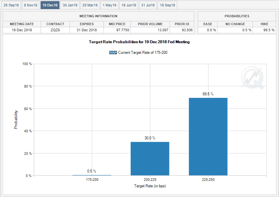Switch to the 26 Sep18 meeting tab
Image resolution: width=279 pixels, height=197 pixels.
click(x=11, y=5)
